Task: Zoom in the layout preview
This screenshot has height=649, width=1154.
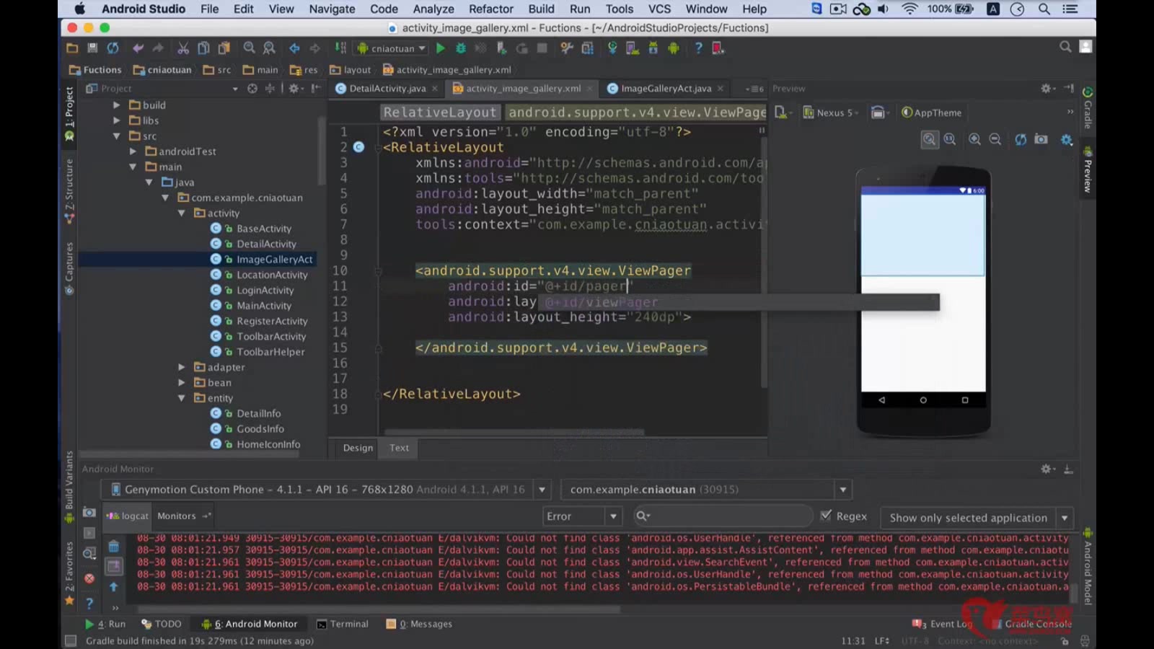Action: point(974,139)
